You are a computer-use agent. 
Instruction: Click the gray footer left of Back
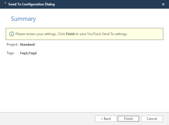(48, 119)
